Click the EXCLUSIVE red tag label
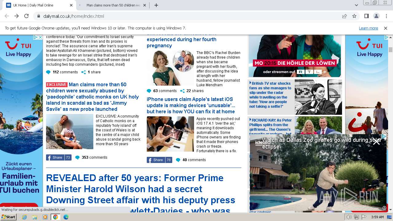 point(57,85)
